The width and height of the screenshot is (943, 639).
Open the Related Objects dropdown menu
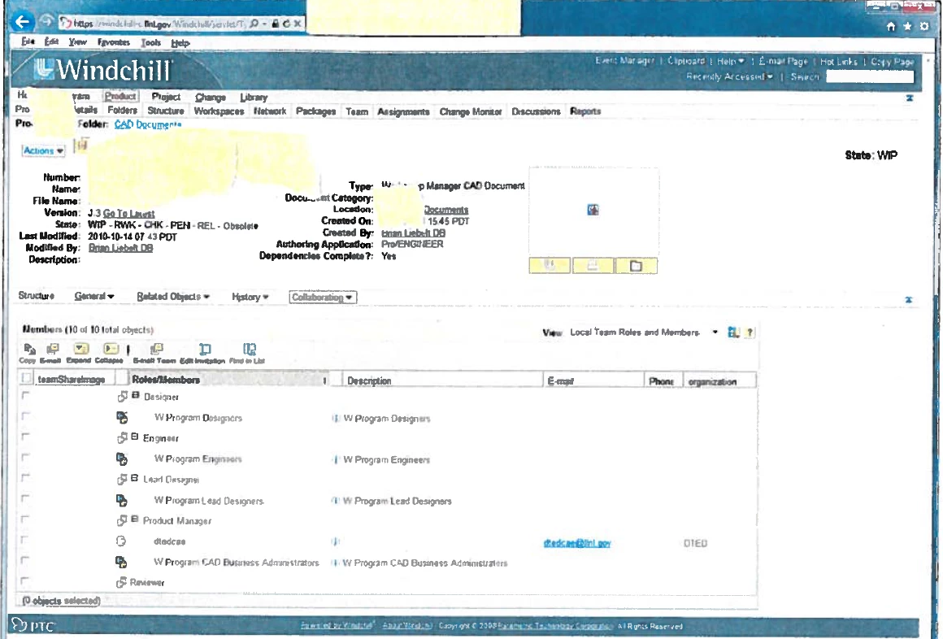[x=173, y=297]
